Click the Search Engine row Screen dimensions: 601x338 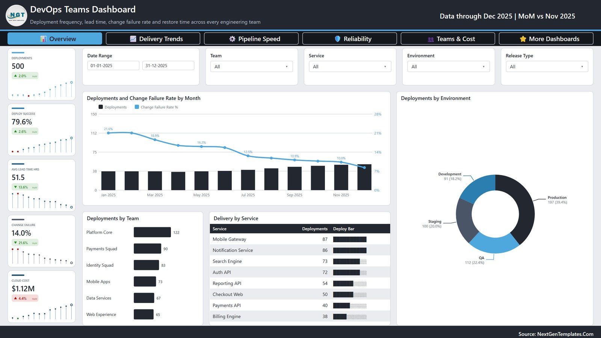(300, 261)
